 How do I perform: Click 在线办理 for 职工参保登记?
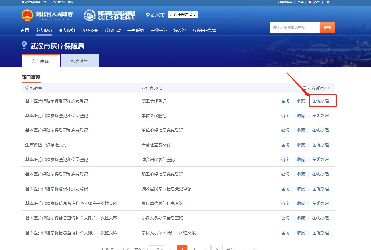320,101
